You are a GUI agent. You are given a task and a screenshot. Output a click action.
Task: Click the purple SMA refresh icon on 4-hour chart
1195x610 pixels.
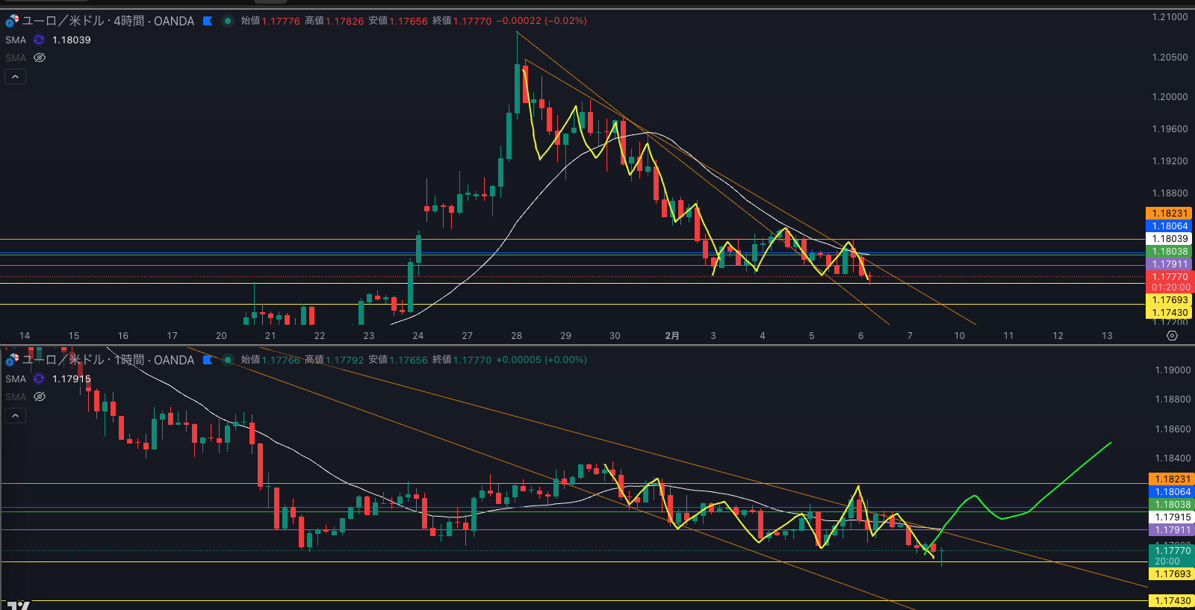[39, 40]
